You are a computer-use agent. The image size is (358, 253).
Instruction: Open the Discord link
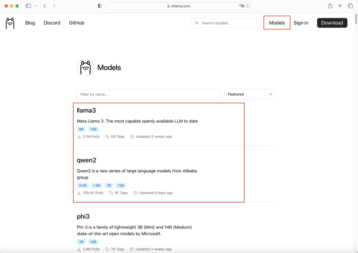click(52, 23)
